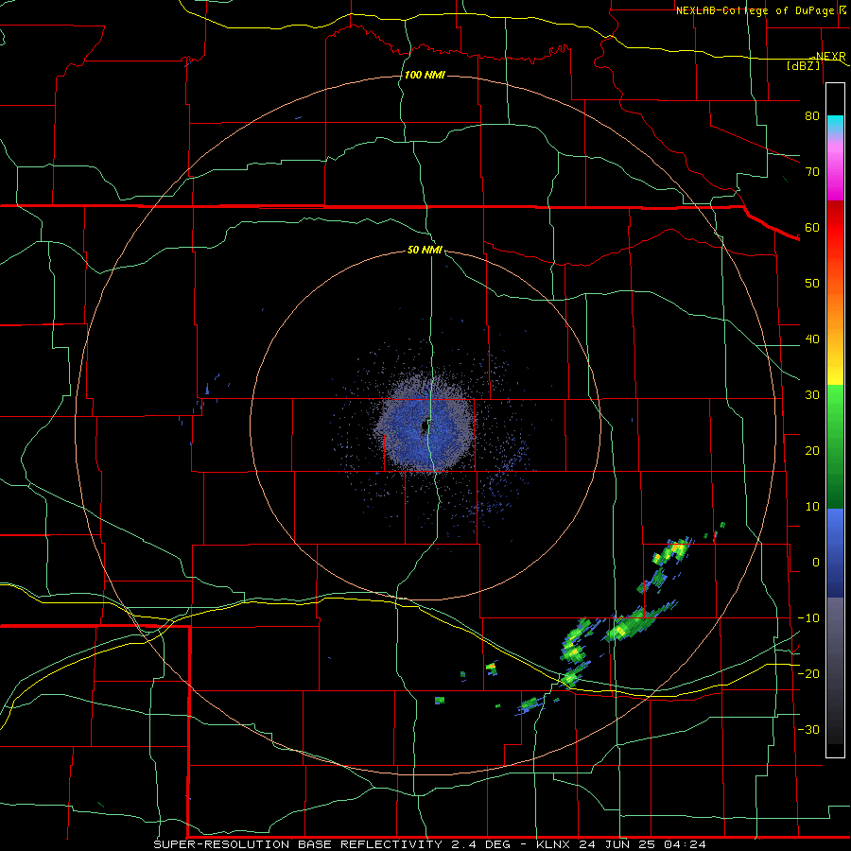Click the black radar site dot at center
851x851 pixels.
(424, 426)
